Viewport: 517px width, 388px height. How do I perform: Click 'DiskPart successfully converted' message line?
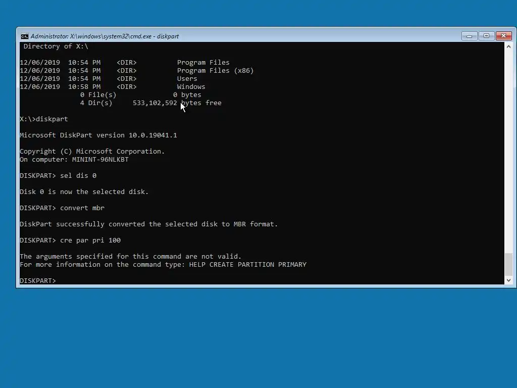[x=149, y=224]
